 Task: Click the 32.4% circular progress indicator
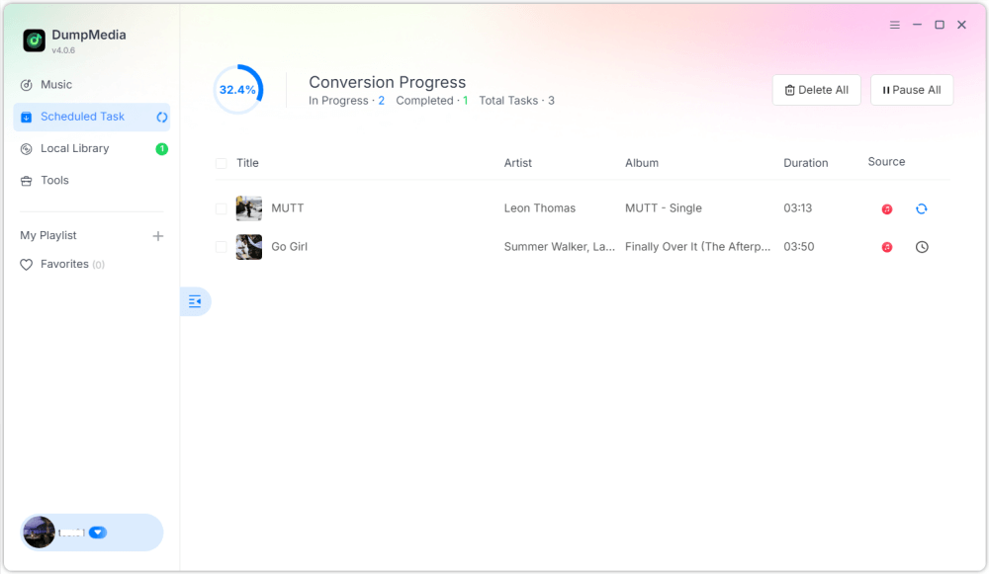tap(237, 90)
